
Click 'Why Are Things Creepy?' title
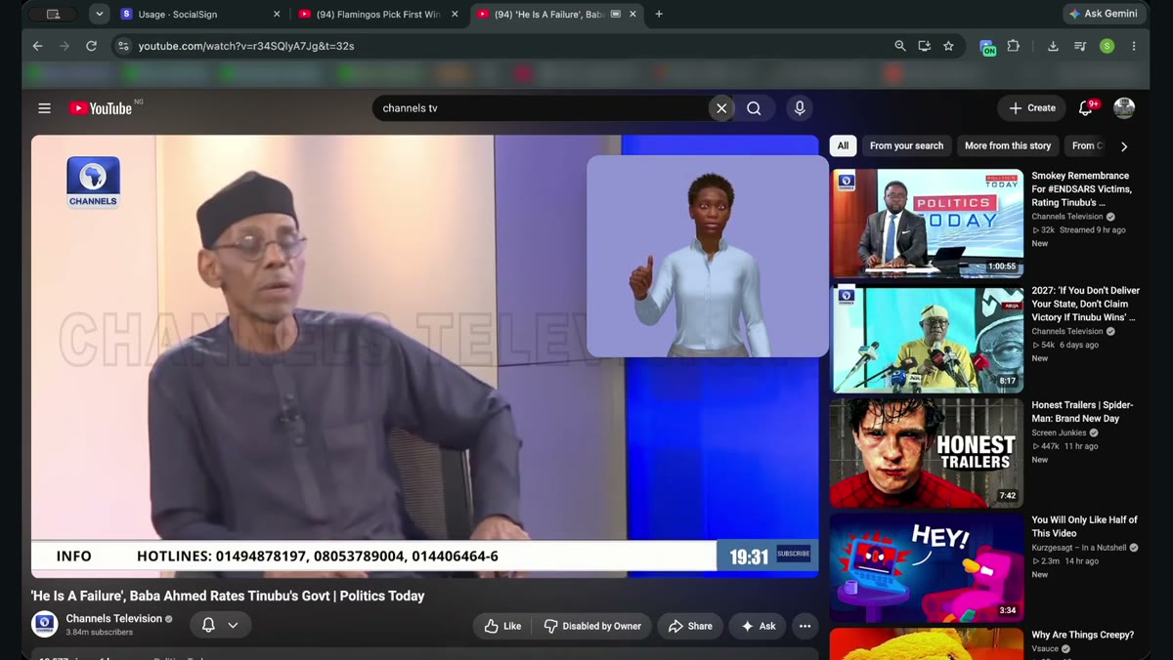[x=1082, y=635]
